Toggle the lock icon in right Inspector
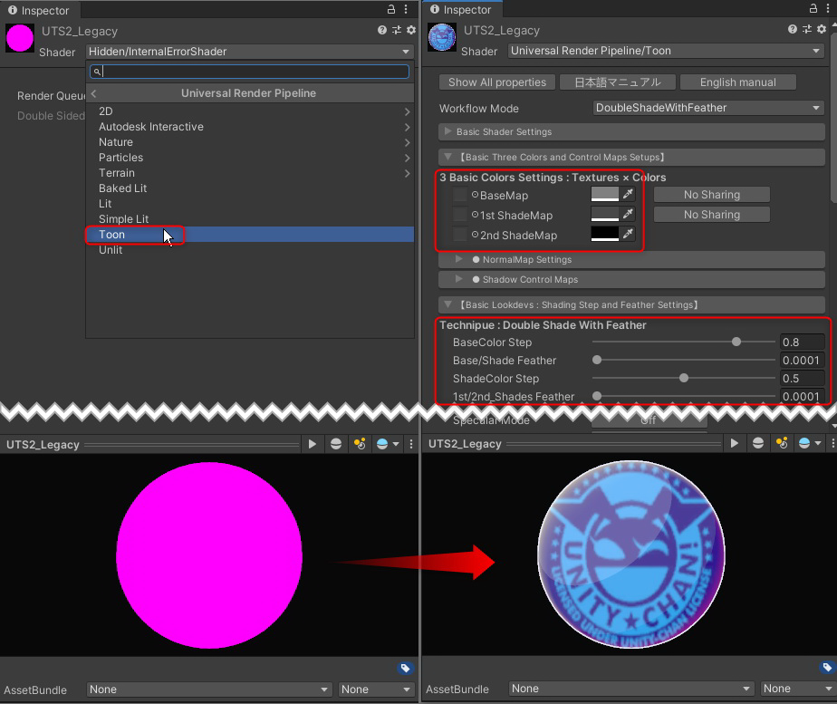 813,10
